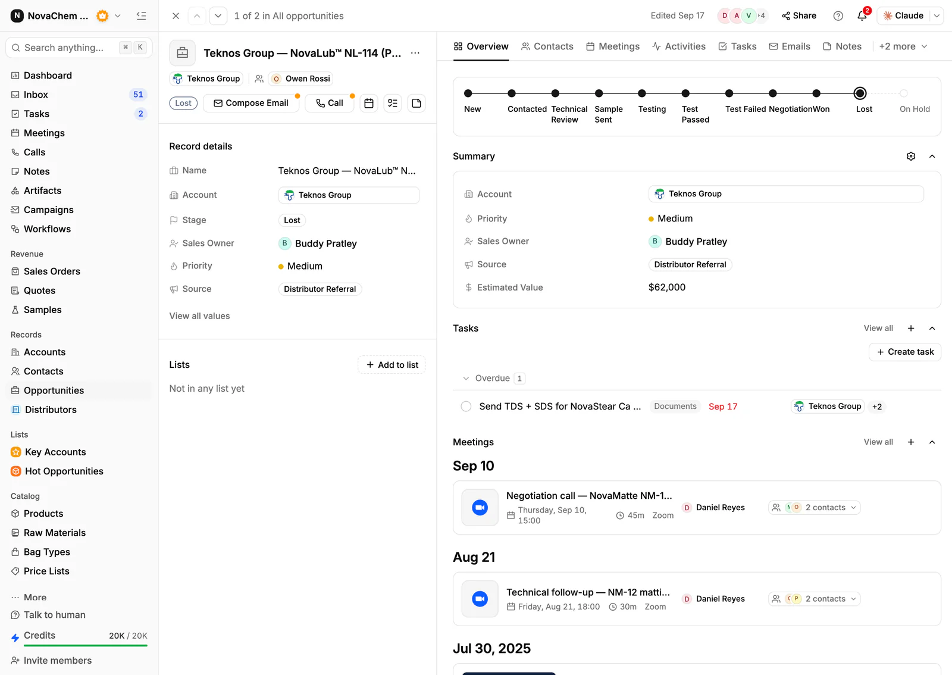The width and height of the screenshot is (952, 675).
Task: Open Summary settings gear icon
Action: pyautogui.click(x=911, y=157)
